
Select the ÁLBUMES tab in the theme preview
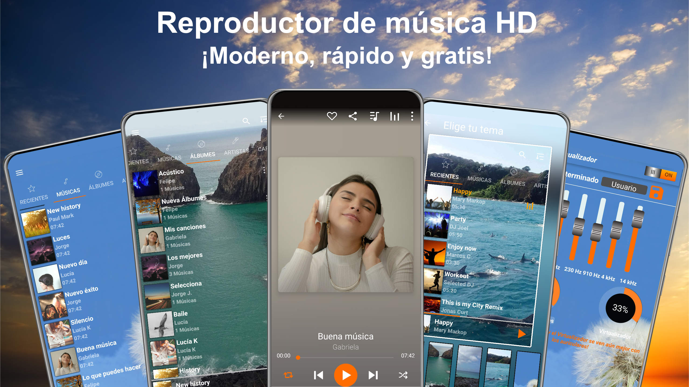[x=512, y=183]
